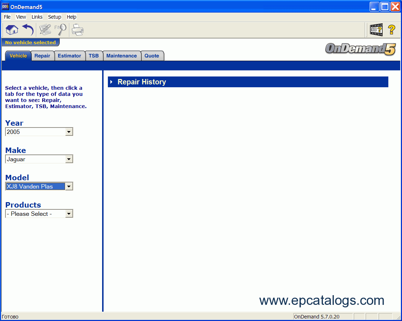Expand the Repair History section

111,82
